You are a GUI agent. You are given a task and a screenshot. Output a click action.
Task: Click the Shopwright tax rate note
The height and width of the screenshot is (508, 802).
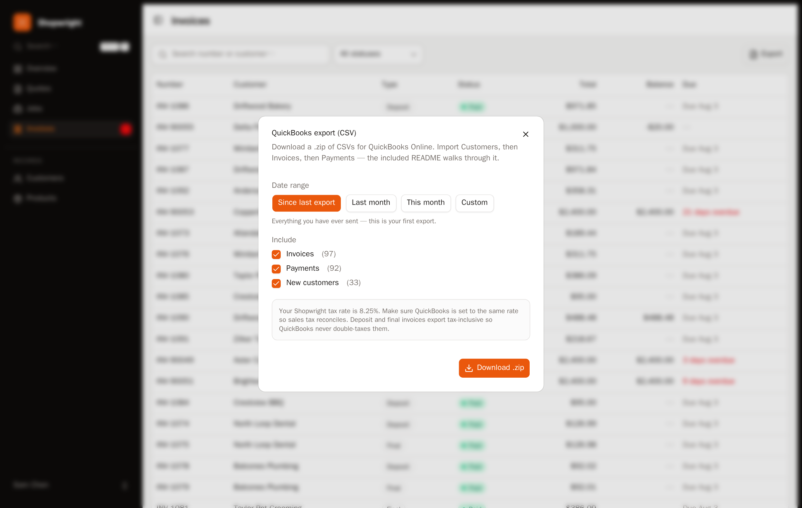tap(401, 320)
